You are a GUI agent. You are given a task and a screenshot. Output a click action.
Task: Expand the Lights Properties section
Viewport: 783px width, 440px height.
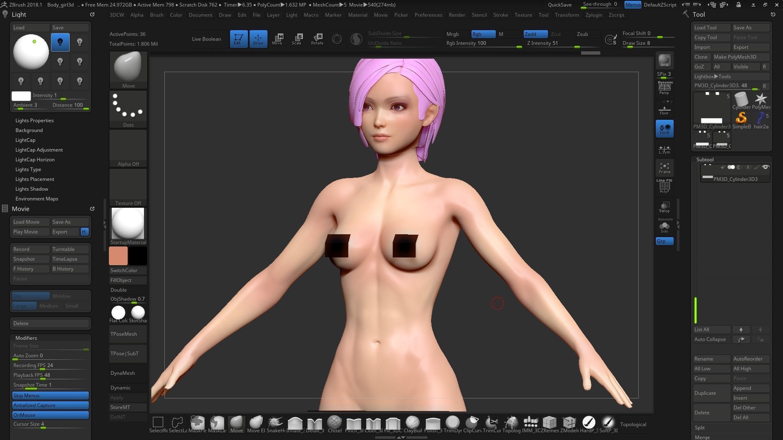point(34,121)
